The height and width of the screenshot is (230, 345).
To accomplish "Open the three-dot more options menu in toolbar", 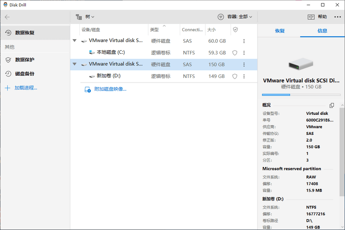I will click(337, 17).
